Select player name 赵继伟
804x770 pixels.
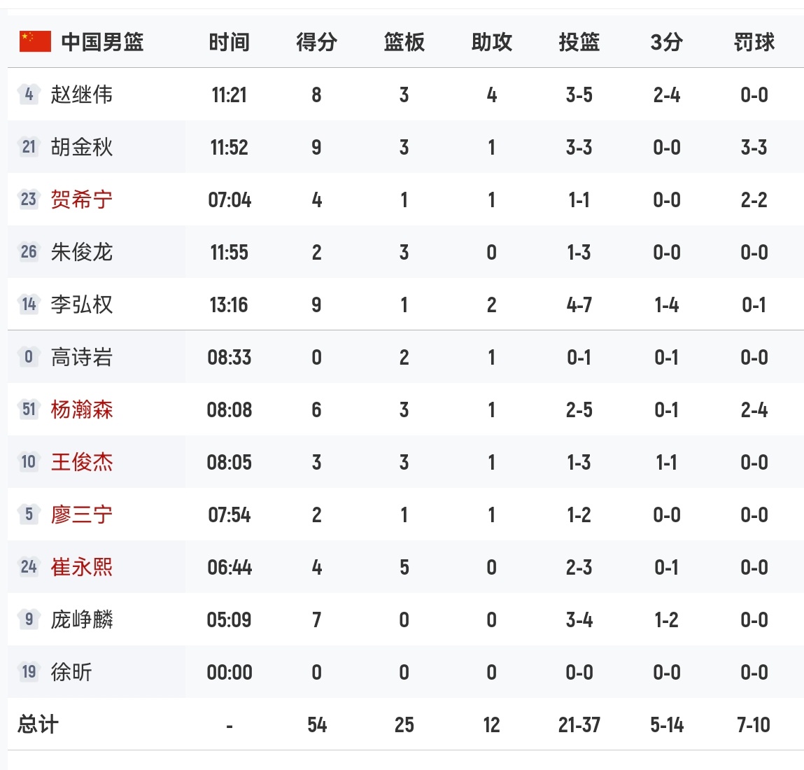click(x=82, y=94)
